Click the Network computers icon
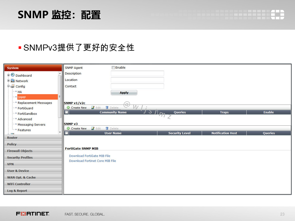The height and width of the screenshot is (221, 295). click(x=13, y=81)
